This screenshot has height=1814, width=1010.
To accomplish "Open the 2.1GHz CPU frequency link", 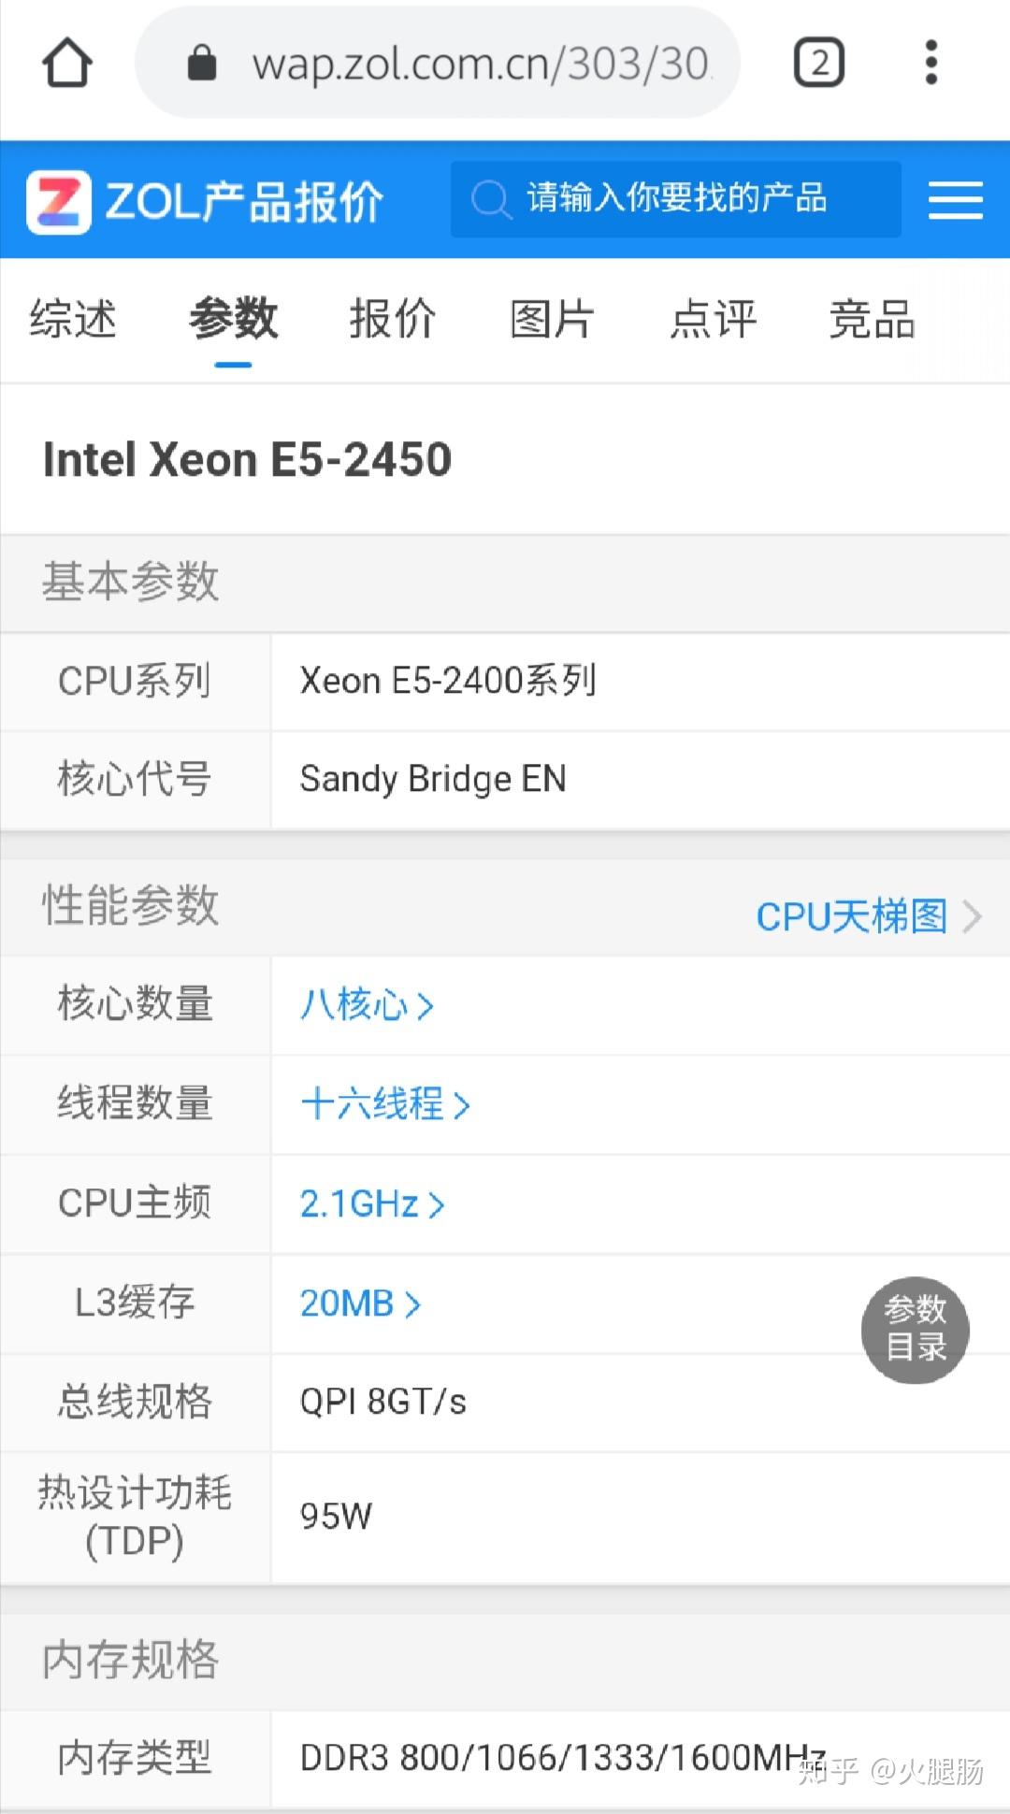I will (358, 1204).
